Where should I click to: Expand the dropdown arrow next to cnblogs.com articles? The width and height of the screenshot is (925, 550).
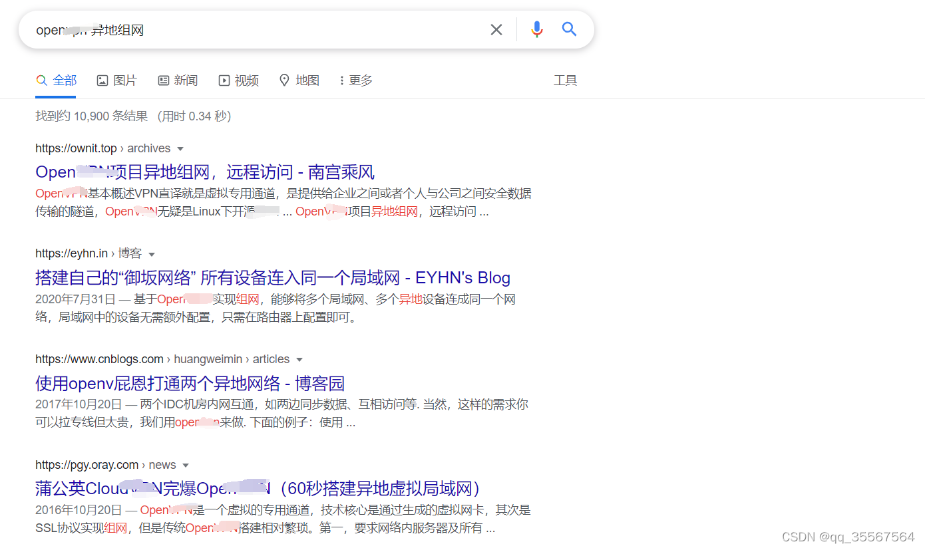coord(299,360)
